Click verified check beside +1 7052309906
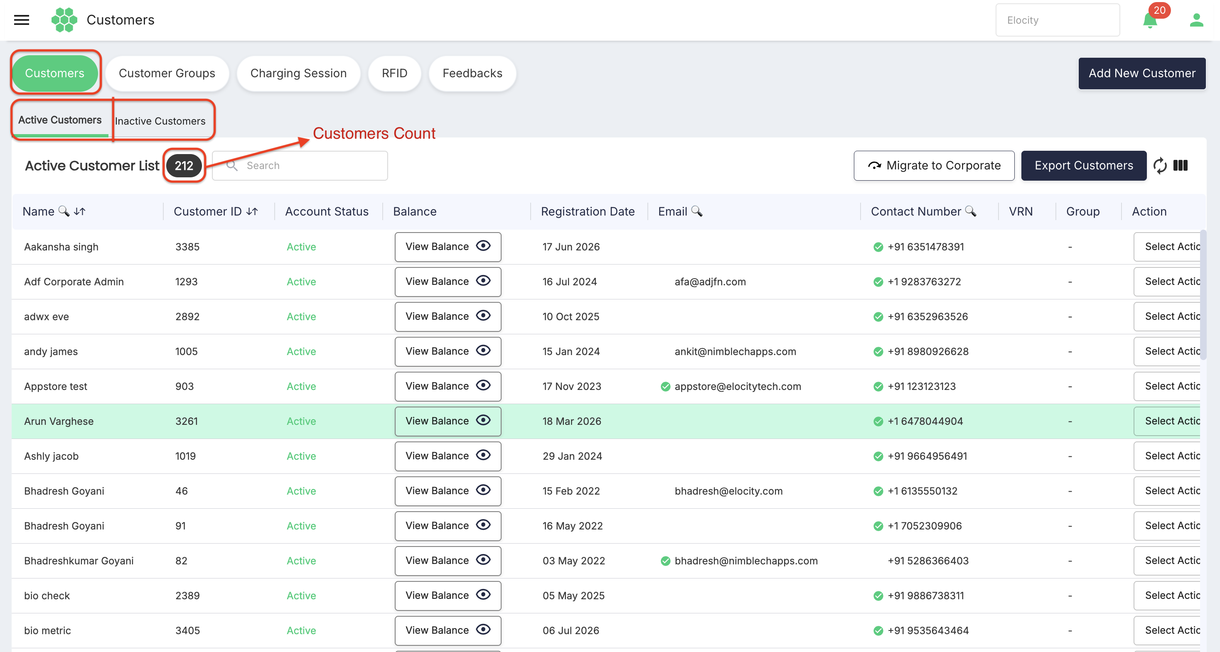This screenshot has width=1220, height=652. 878,526
